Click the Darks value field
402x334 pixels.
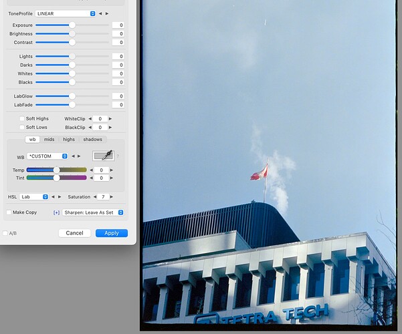coord(118,65)
